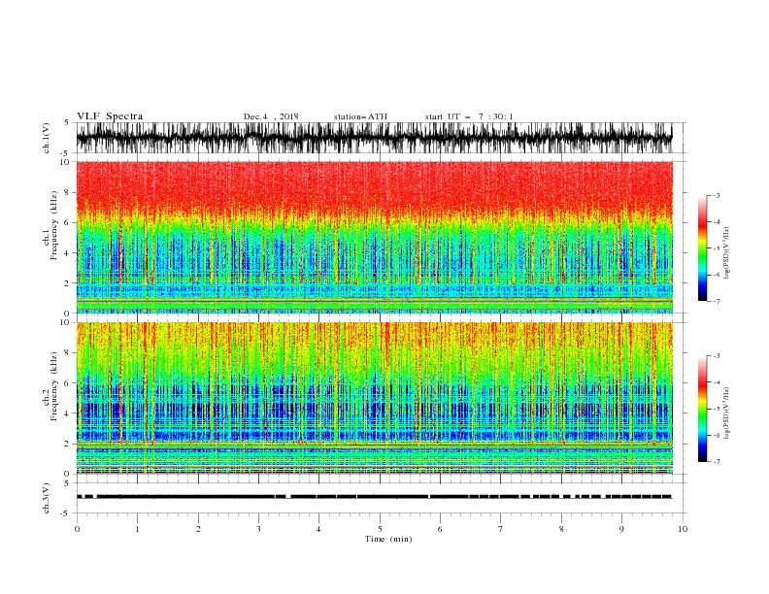Screen dimensions: 769x594
Task: Click the time axis tick label "7"
Action: point(501,529)
